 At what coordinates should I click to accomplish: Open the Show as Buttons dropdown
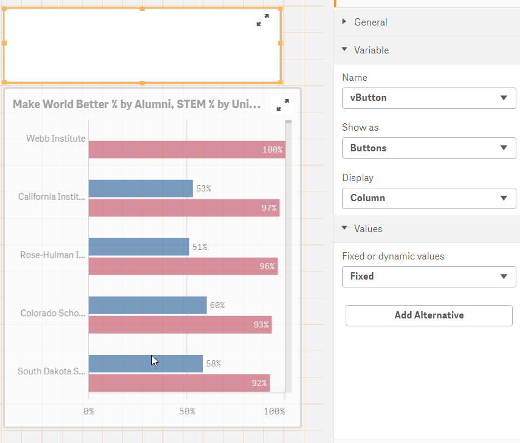[x=429, y=148]
